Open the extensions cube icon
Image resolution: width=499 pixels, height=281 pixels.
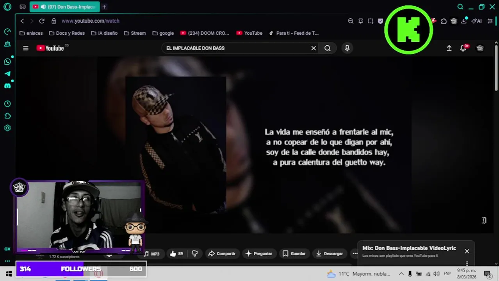444,21
